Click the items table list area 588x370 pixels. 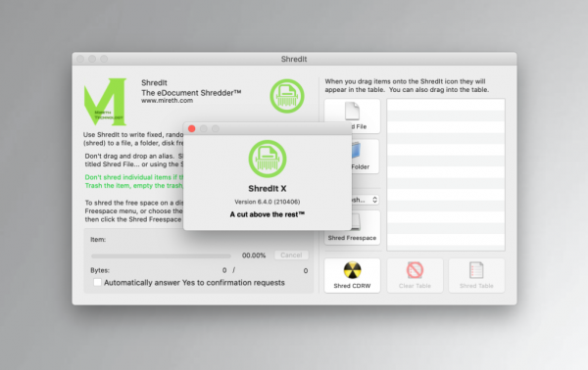click(446, 174)
